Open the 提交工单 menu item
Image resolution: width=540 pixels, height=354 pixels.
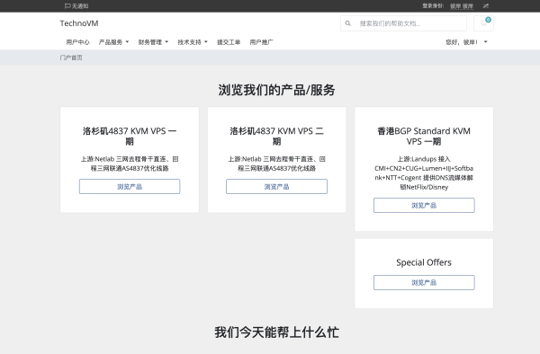click(229, 42)
